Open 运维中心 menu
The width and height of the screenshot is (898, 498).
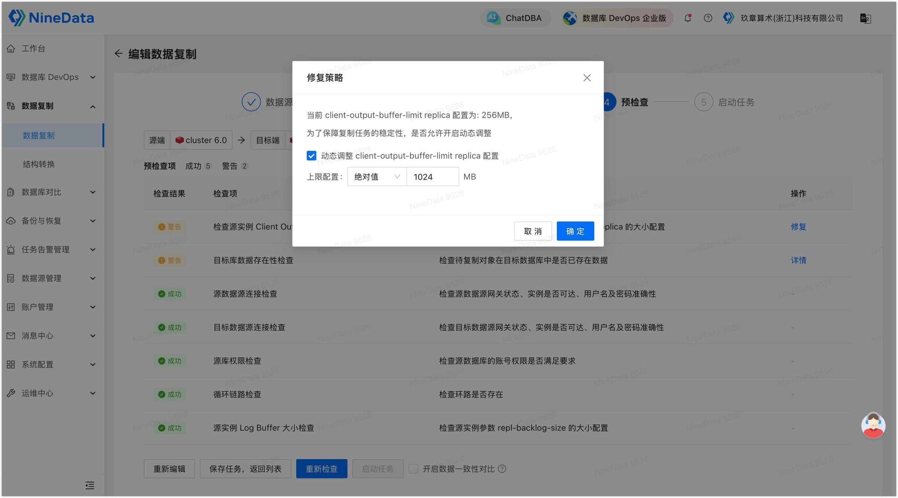pos(52,393)
